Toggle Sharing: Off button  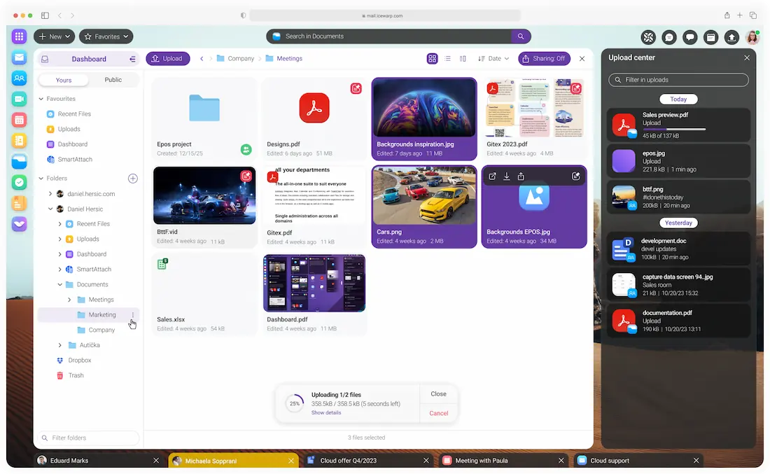tap(544, 58)
